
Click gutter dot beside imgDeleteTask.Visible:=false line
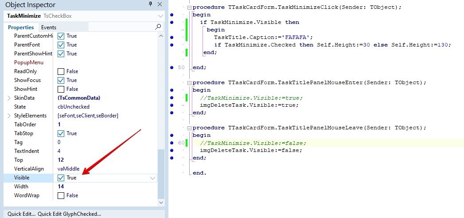(x=172, y=150)
